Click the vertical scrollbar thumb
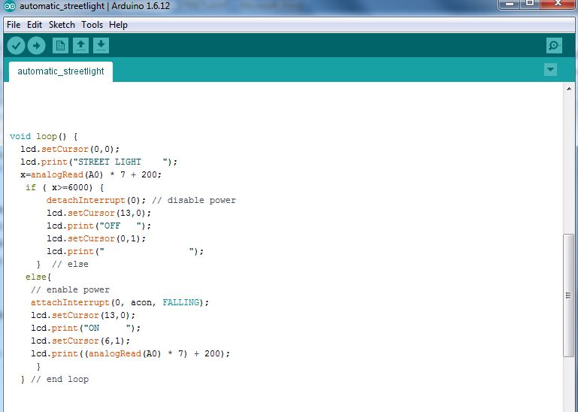This screenshot has height=412, width=578. coord(570,297)
